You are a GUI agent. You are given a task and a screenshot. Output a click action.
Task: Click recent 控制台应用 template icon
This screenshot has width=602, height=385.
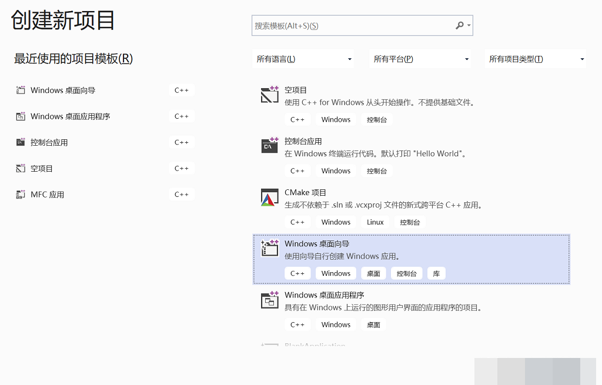(x=21, y=142)
